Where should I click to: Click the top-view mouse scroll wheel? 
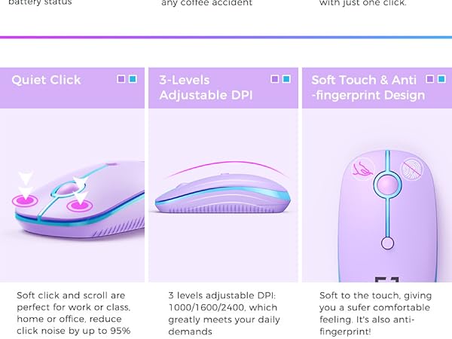[x=387, y=185]
